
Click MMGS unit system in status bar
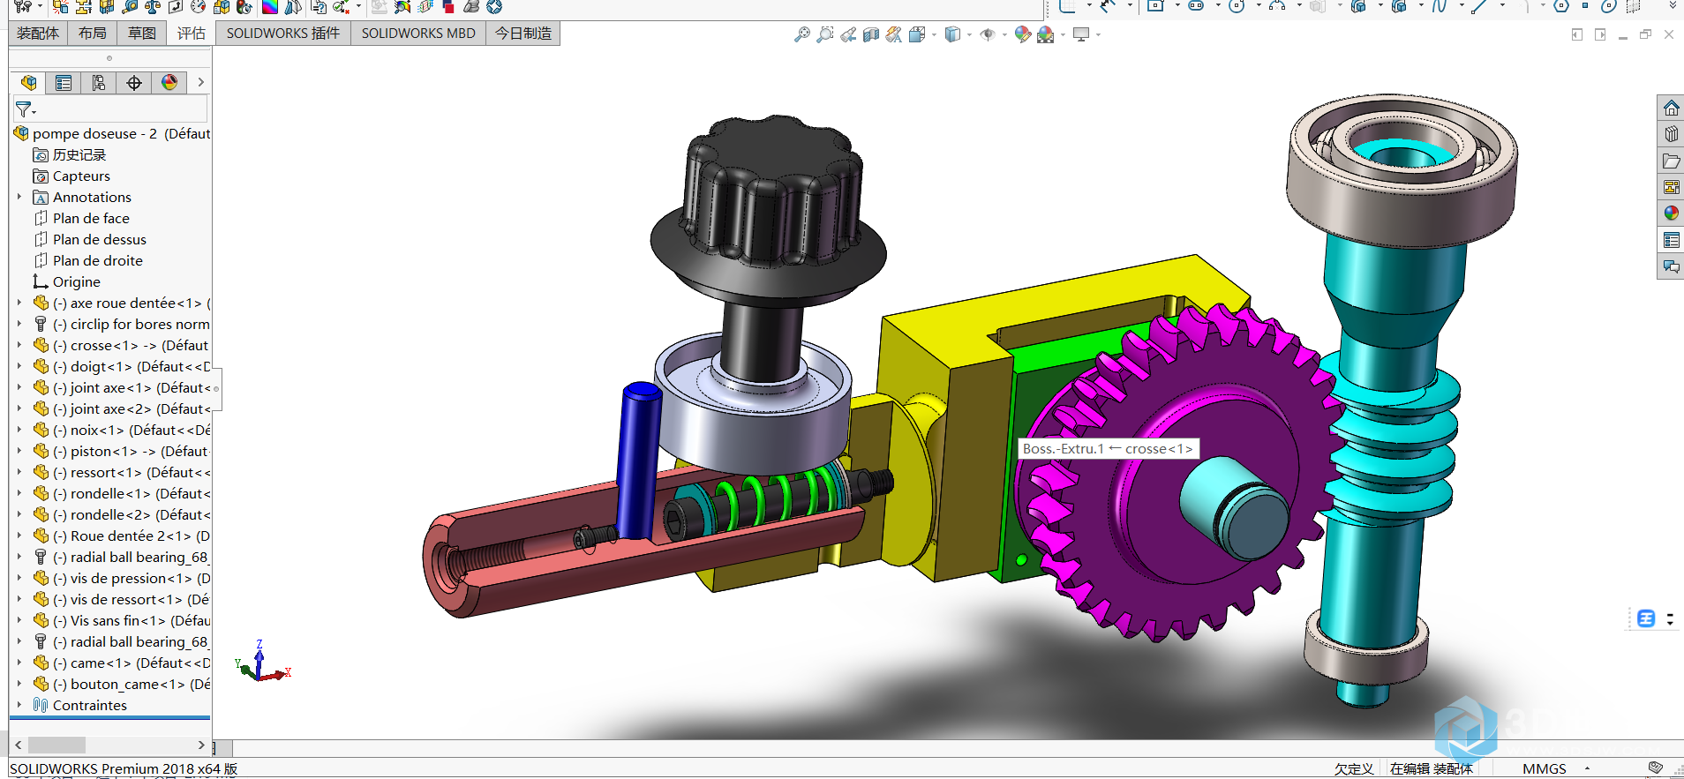click(x=1545, y=768)
